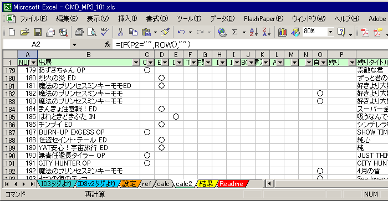Viewport: 388px width, 201px height.
Task: Switch to the Readme sheet tab
Action: 231,184
